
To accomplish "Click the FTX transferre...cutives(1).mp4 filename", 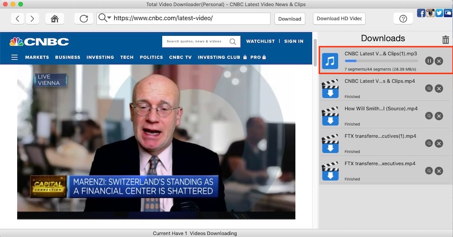I will point(380,136).
